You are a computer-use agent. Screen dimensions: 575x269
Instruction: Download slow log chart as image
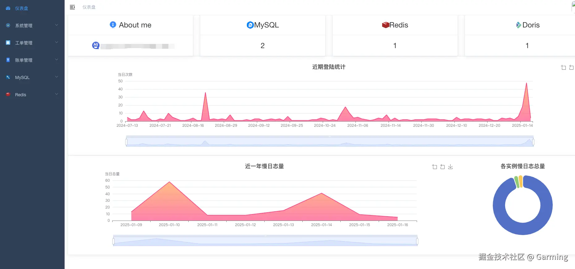coord(450,167)
